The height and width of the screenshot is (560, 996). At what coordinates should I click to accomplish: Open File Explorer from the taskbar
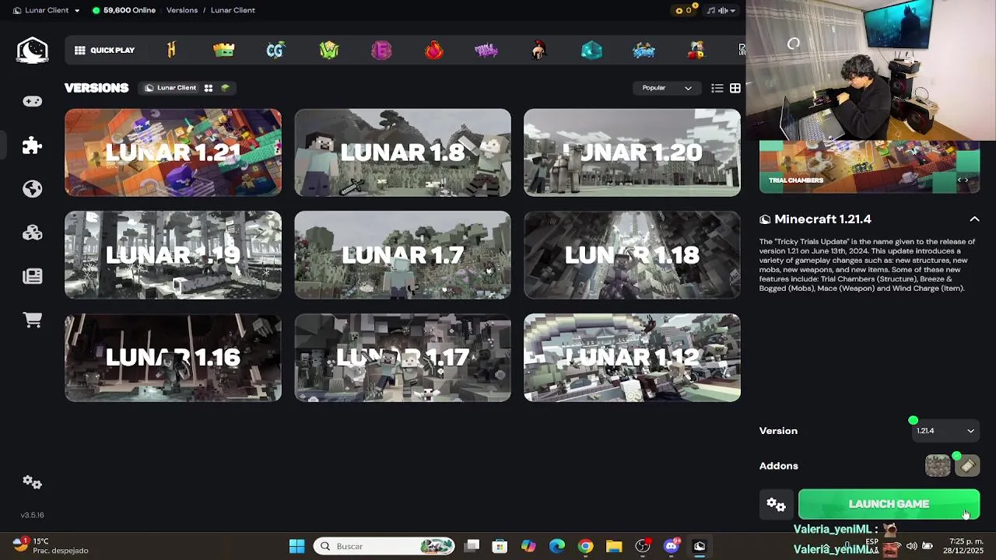pos(614,546)
